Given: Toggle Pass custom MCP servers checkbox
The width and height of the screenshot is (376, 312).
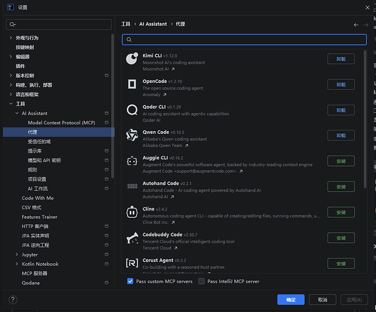Looking at the screenshot, I should pyautogui.click(x=130, y=281).
